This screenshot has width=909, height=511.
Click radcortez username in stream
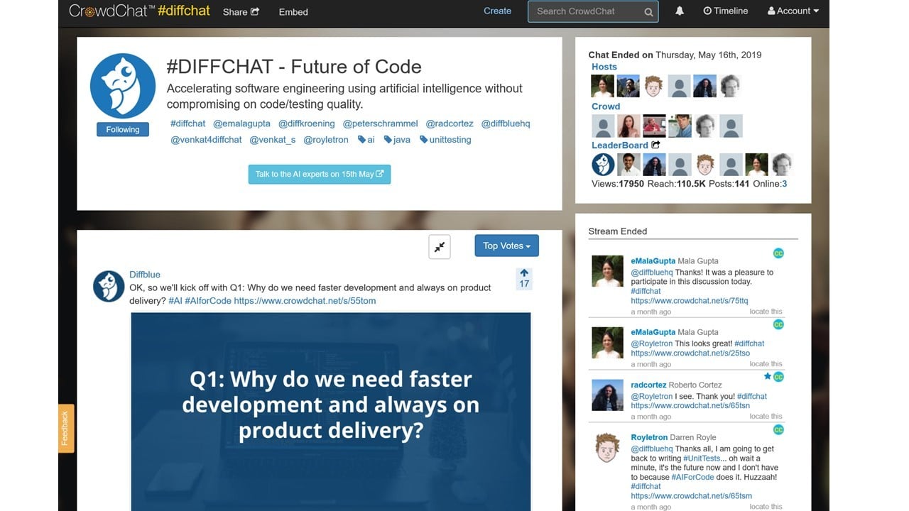click(648, 385)
